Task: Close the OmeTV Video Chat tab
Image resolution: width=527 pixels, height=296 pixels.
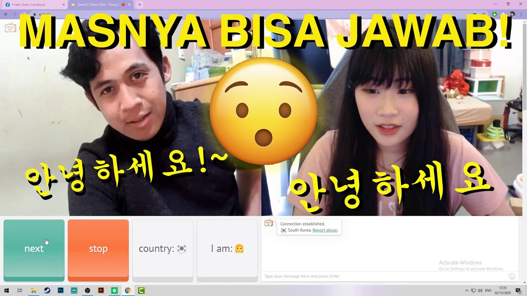Action: 130,5
